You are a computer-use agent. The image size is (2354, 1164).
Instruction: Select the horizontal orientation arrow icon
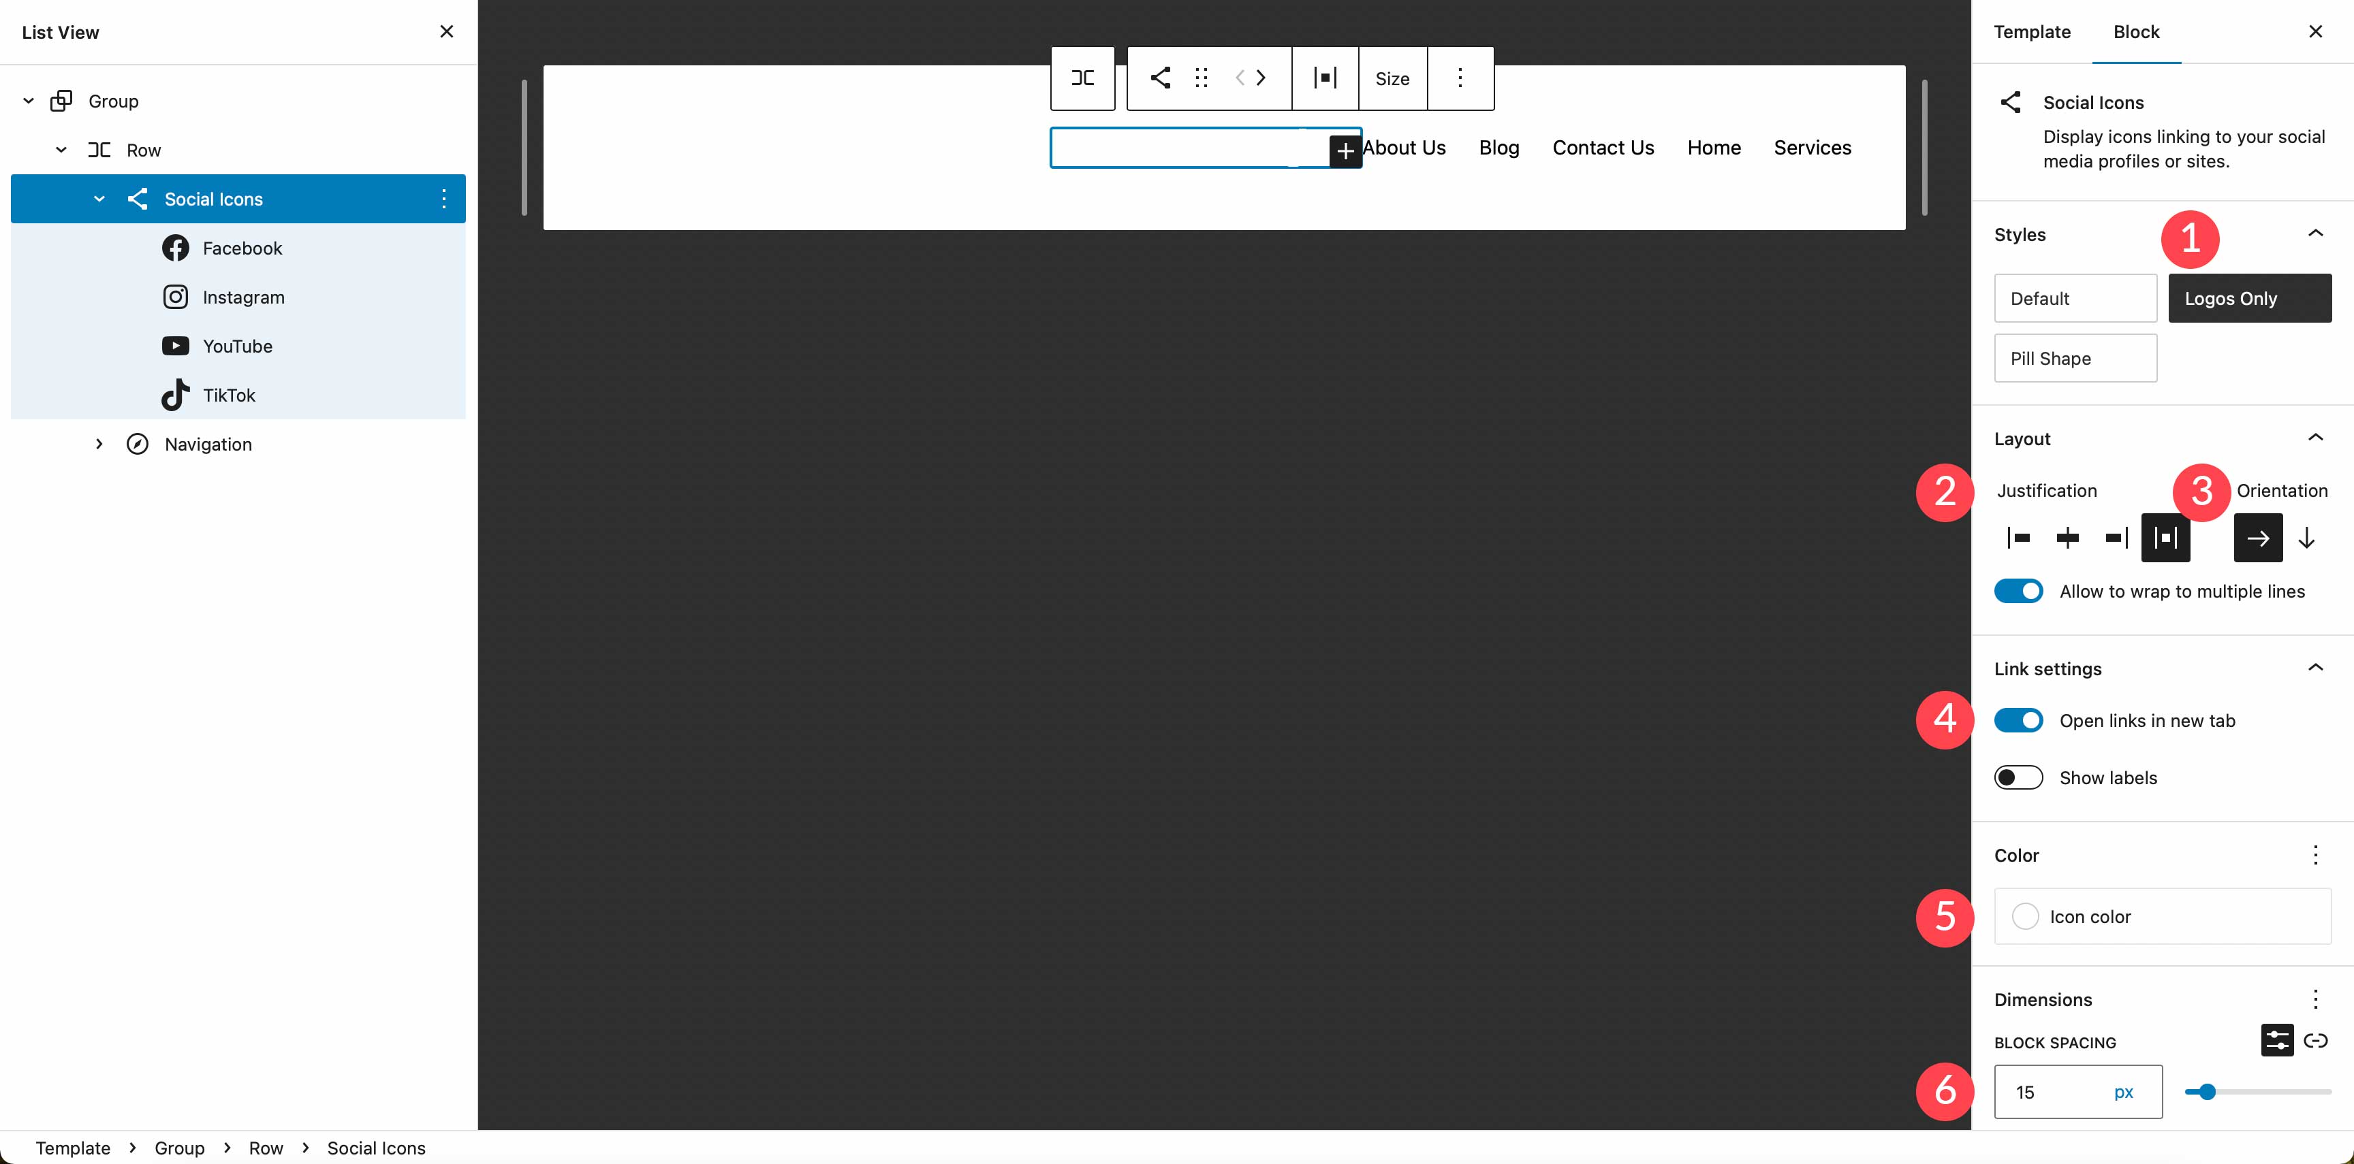tap(2258, 537)
